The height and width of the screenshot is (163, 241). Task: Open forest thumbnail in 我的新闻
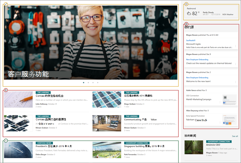click(x=194, y=147)
